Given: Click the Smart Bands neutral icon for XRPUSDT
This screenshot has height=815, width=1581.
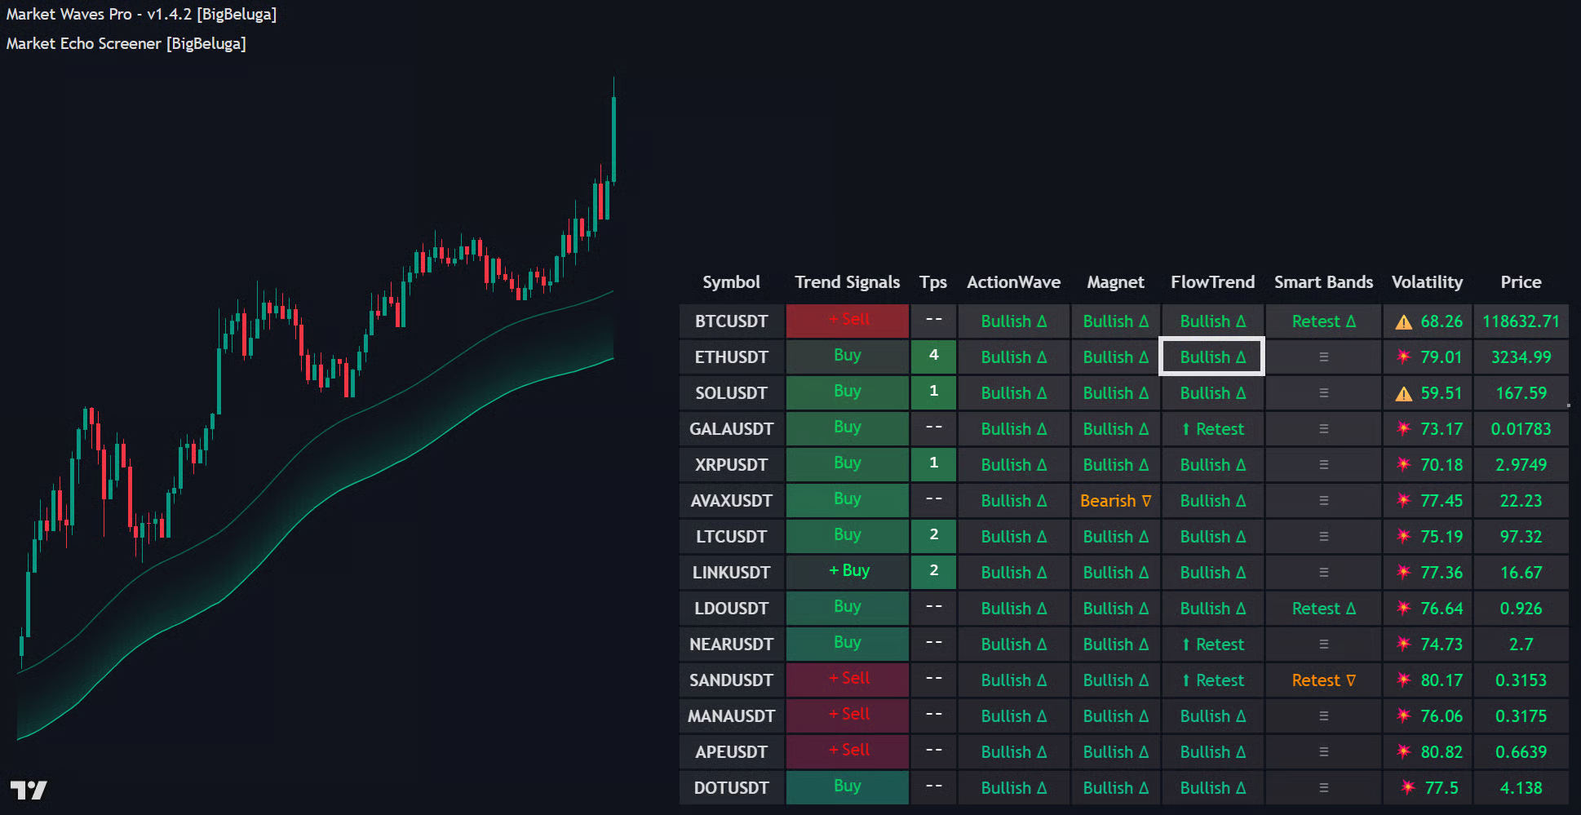Looking at the screenshot, I should [x=1323, y=465].
